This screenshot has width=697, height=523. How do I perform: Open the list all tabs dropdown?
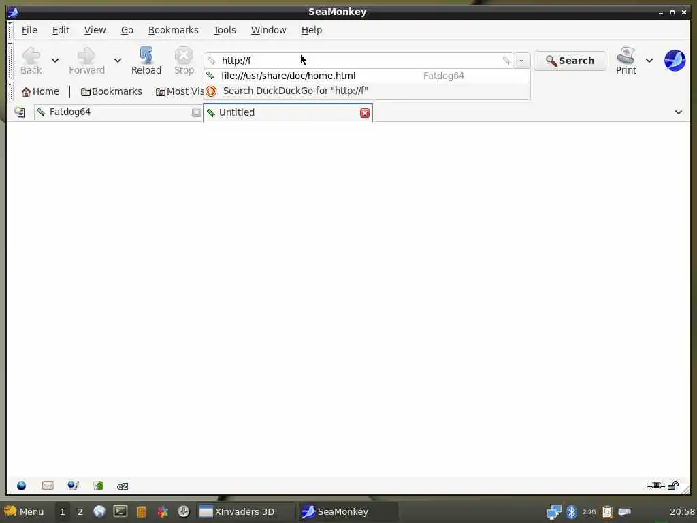(x=679, y=112)
